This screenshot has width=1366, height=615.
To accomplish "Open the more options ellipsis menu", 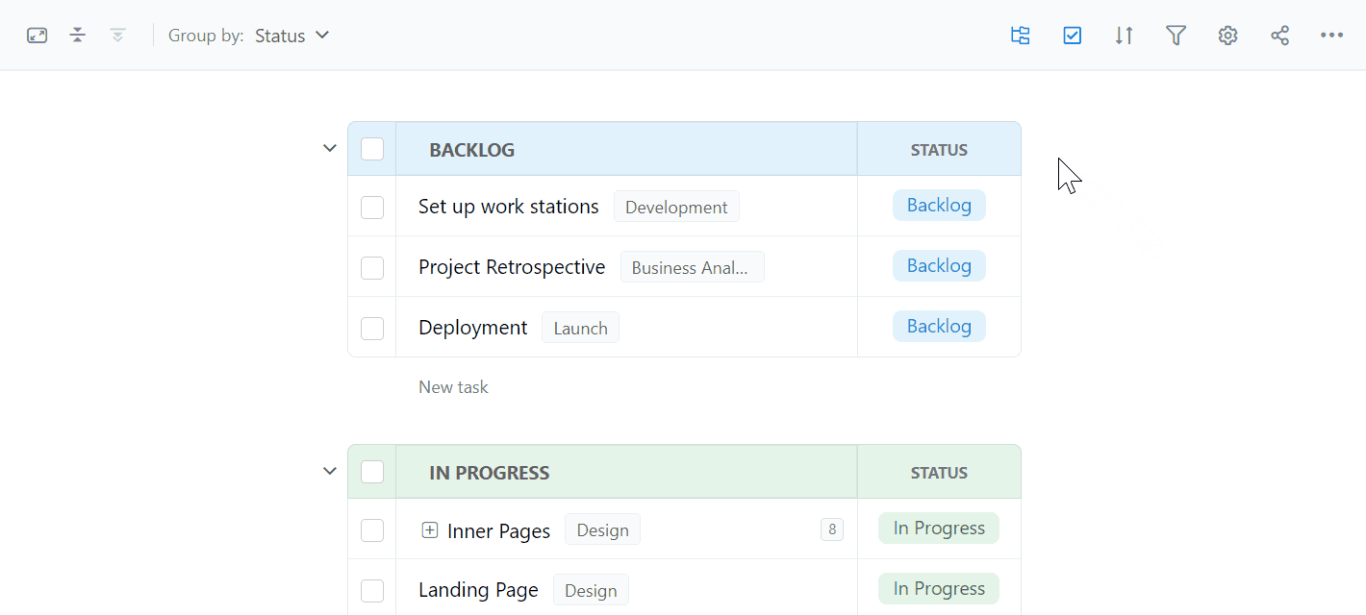I will pyautogui.click(x=1331, y=35).
